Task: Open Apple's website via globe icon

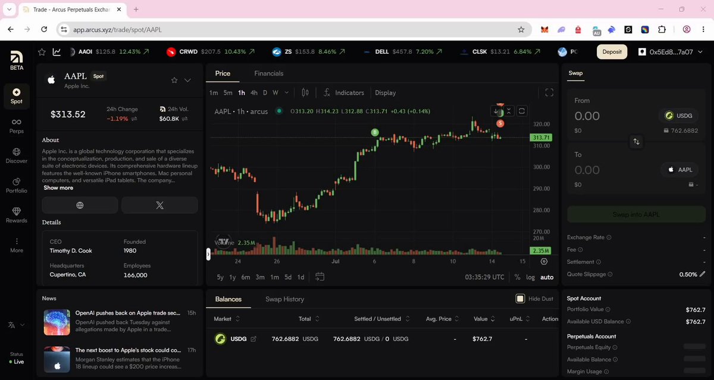Action: [80, 205]
